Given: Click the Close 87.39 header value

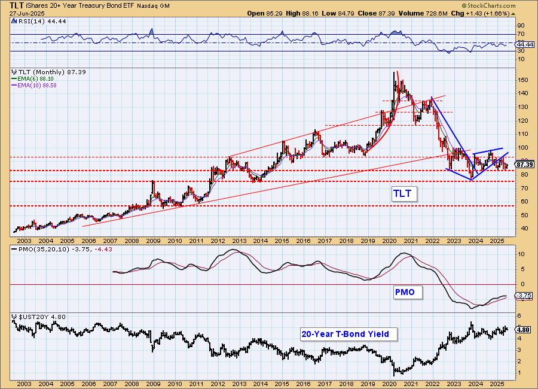Looking at the screenshot, I should pyautogui.click(x=377, y=13).
